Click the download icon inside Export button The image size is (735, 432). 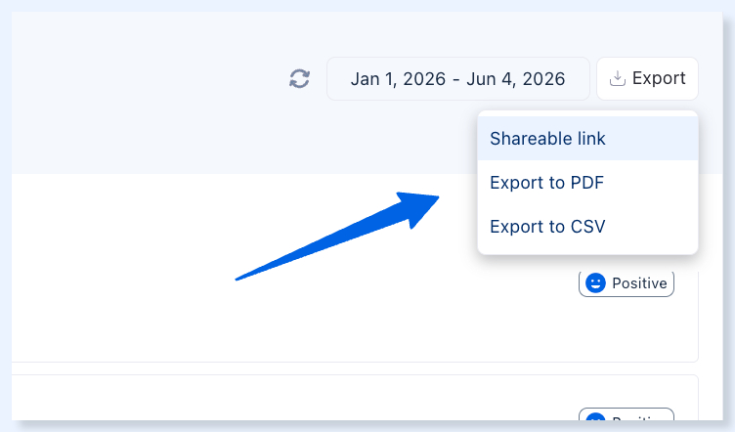(618, 78)
